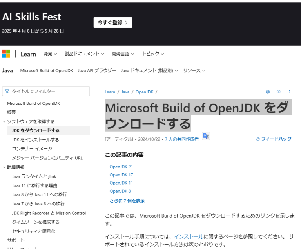Click the filter funnel icon in search box
Image resolution: width=301 pixels, height=249 pixels.
(x=7, y=91)
